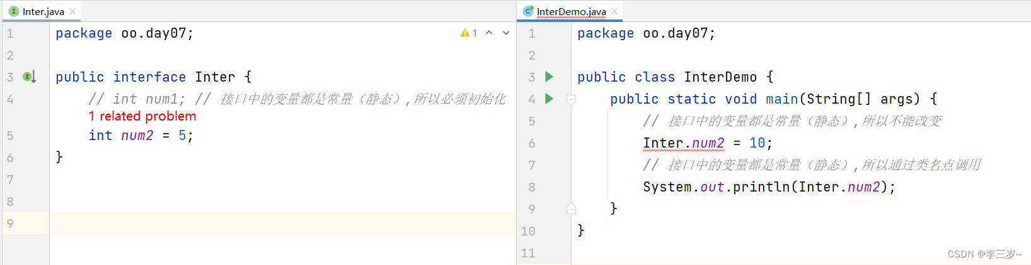Click the class file icon on InterDemo.java tab

point(528,11)
